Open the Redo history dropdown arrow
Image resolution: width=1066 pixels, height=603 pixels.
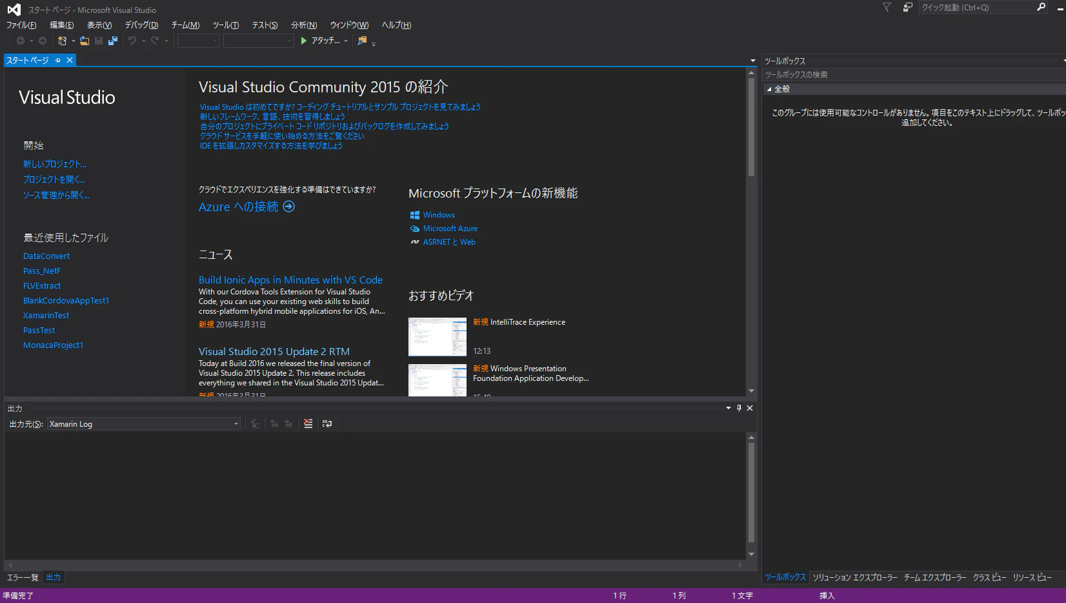166,41
